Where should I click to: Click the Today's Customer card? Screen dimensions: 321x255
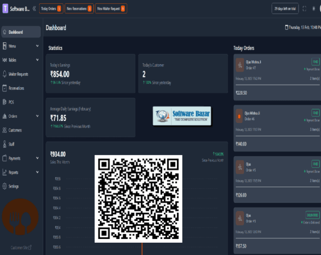(x=183, y=74)
